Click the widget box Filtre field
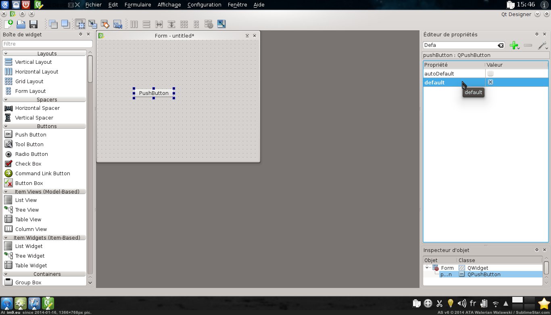 coord(47,44)
